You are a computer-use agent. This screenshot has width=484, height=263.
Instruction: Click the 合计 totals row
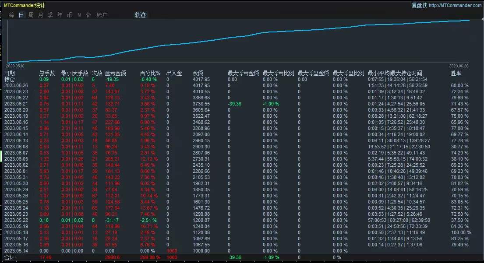[238, 257]
